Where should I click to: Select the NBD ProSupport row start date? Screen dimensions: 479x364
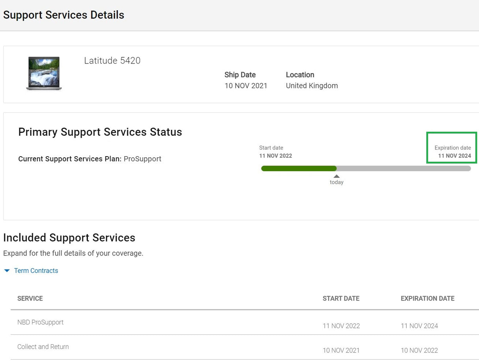pyautogui.click(x=341, y=326)
